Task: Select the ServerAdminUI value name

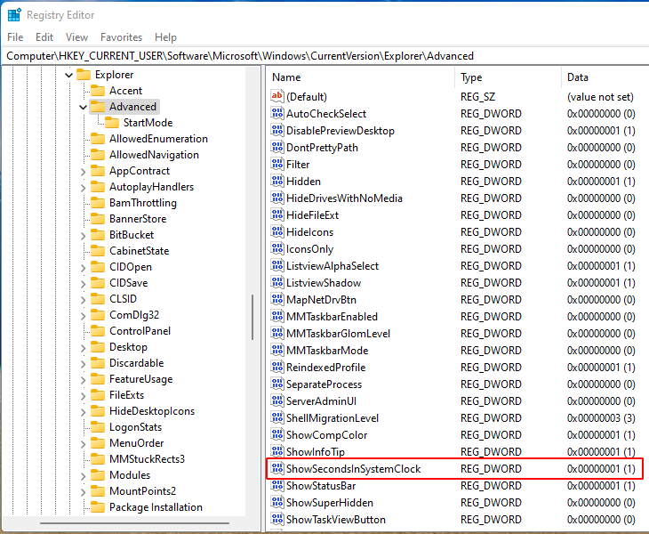Action: click(x=321, y=401)
